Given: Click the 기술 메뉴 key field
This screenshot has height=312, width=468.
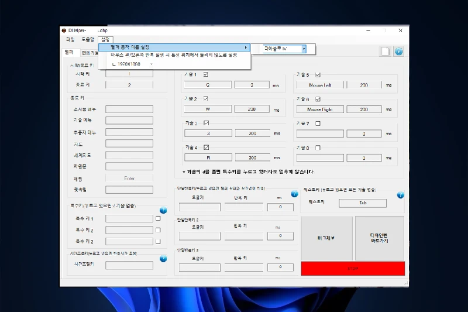Looking at the screenshot, I should coord(129,121).
